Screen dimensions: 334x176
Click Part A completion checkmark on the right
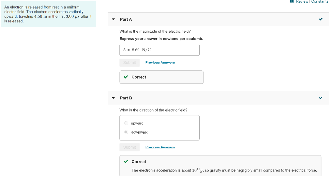321,19
